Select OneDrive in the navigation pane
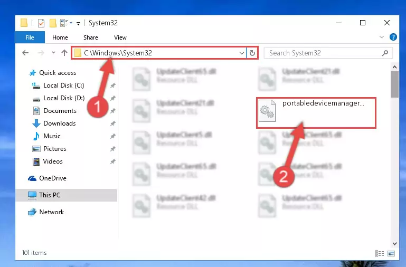The image size is (406, 267). 53,178
